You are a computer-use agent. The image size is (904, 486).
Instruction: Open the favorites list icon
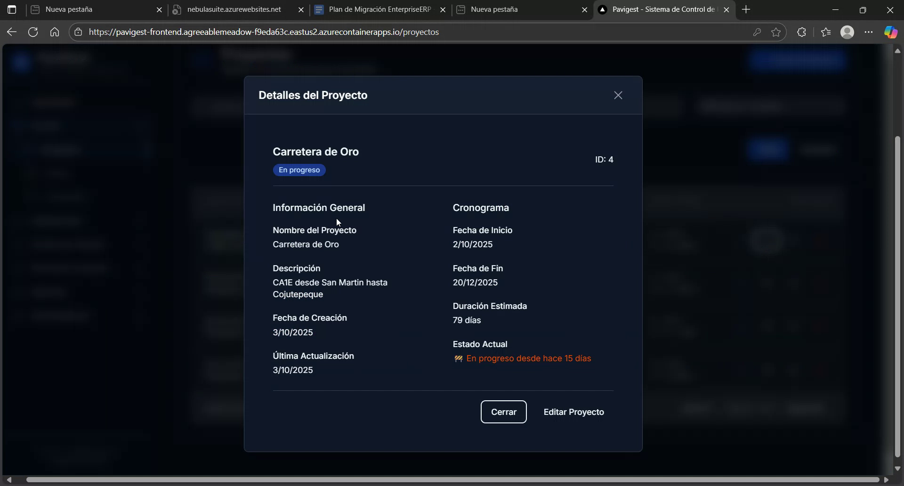click(825, 32)
